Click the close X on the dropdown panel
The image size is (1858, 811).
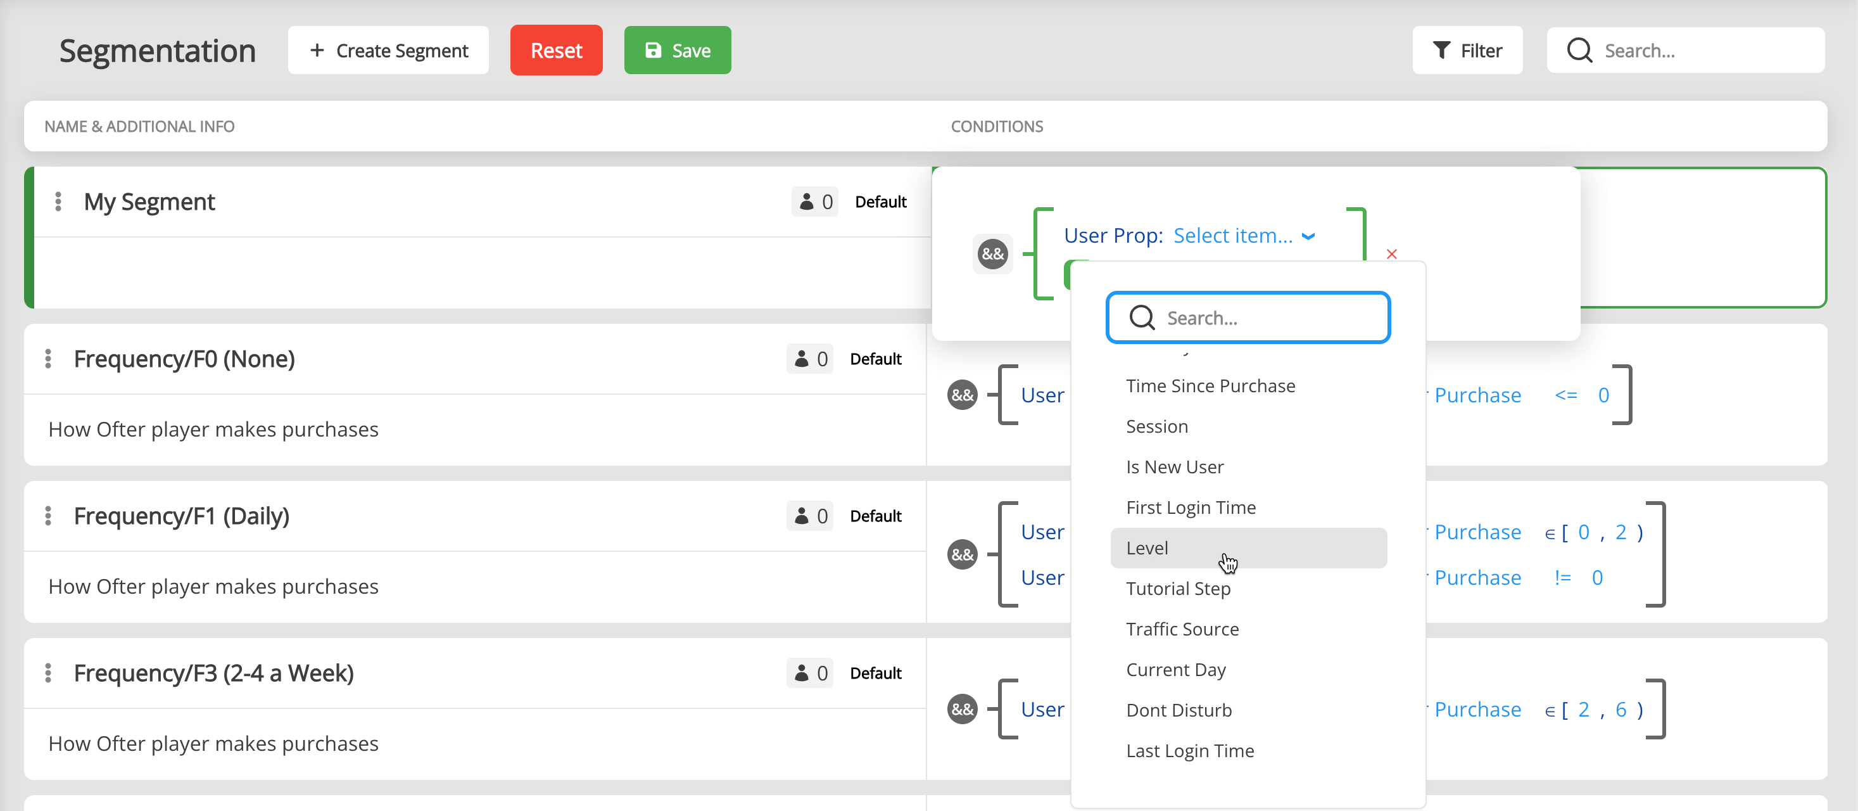click(x=1393, y=253)
